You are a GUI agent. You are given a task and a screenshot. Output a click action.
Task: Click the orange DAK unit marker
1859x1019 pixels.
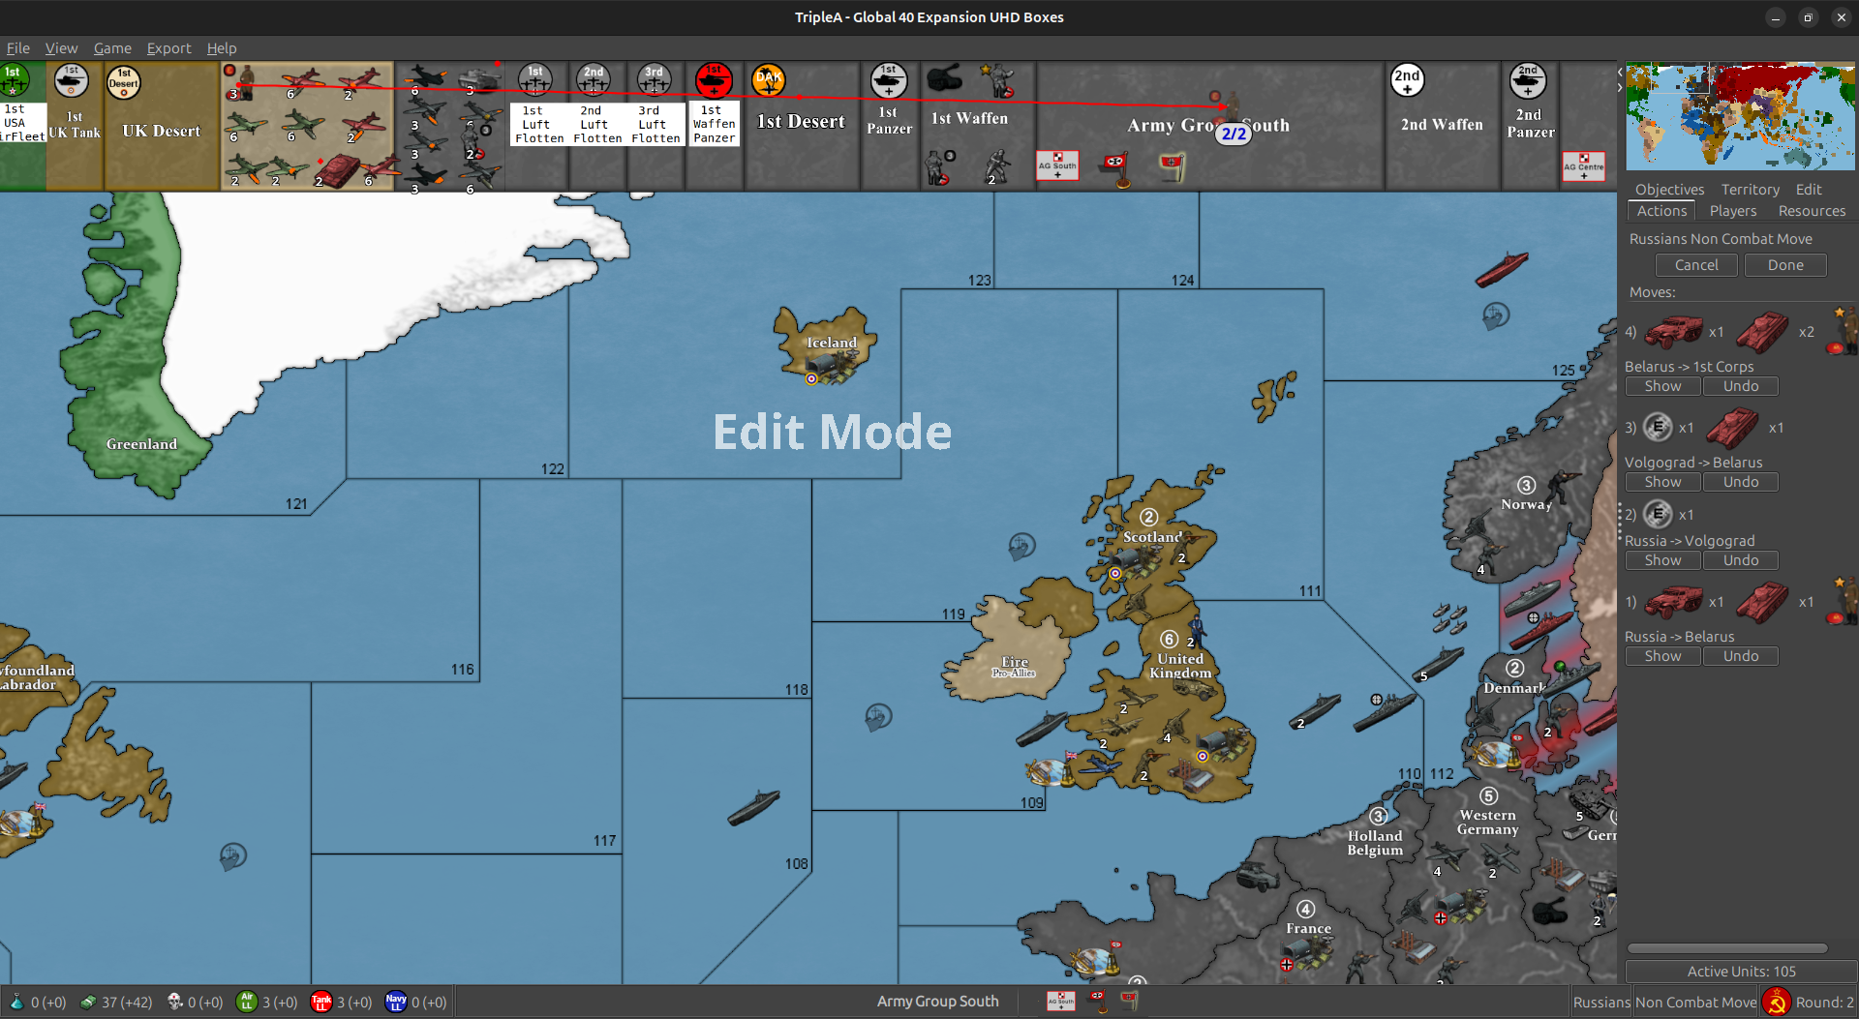click(768, 81)
